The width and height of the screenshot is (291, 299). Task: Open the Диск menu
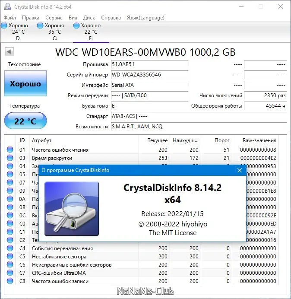[x=89, y=18]
